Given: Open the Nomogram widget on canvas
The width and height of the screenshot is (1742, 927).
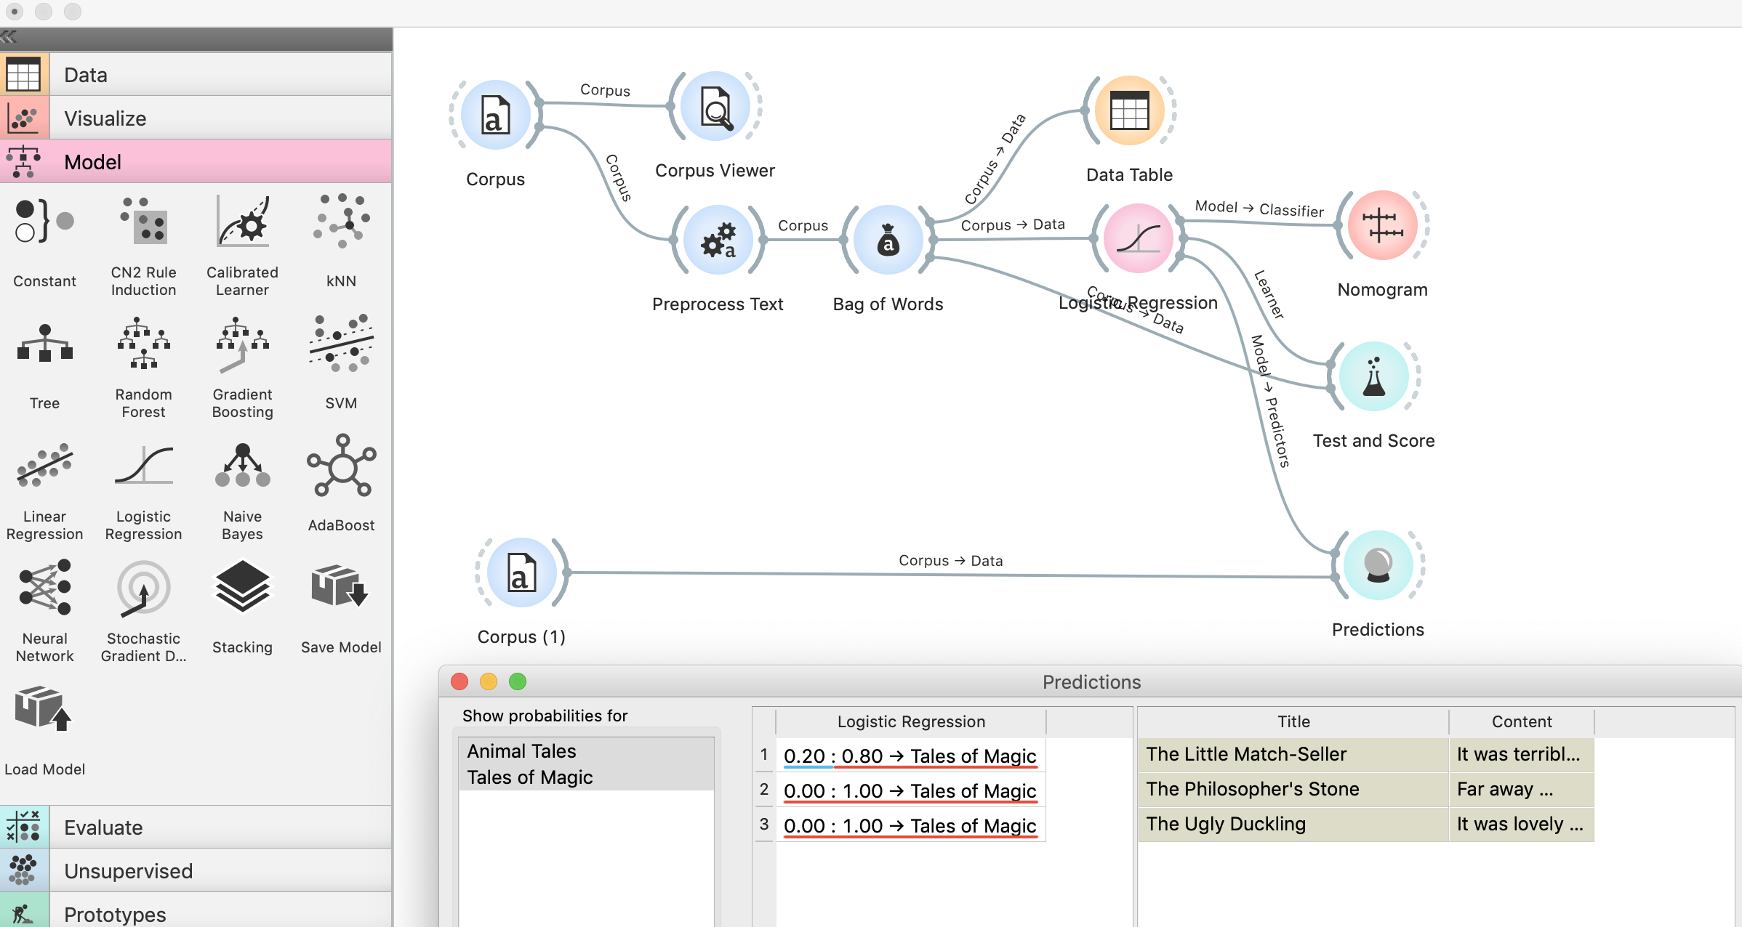Looking at the screenshot, I should point(1381,226).
